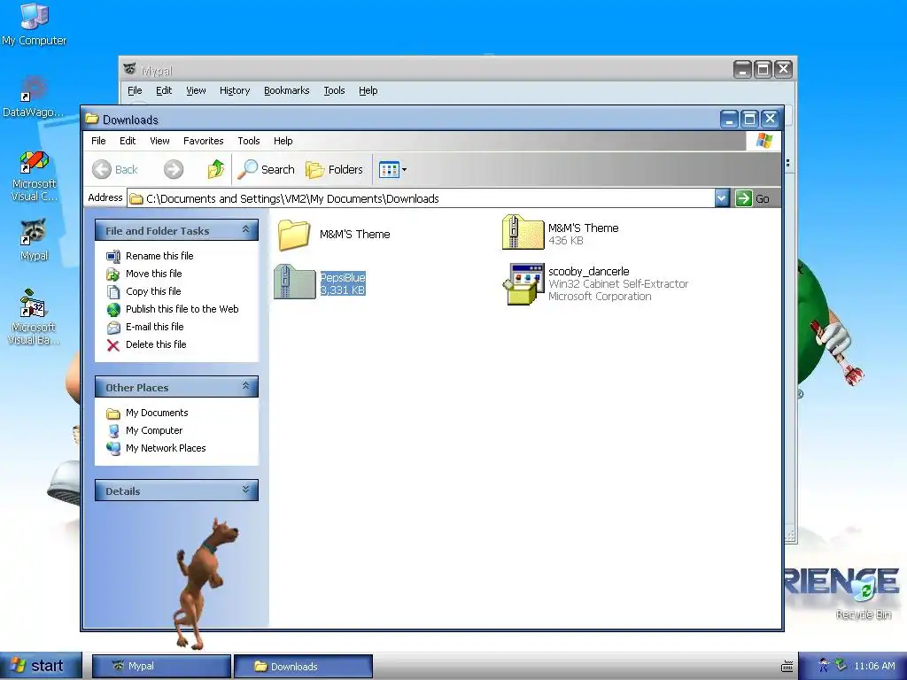This screenshot has width=907, height=680.
Task: Click the Publish globe icon
Action: pyautogui.click(x=113, y=309)
